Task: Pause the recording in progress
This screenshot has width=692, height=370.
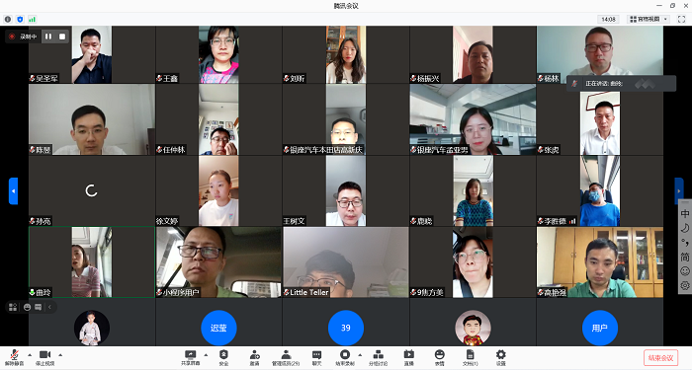Action: (x=48, y=37)
